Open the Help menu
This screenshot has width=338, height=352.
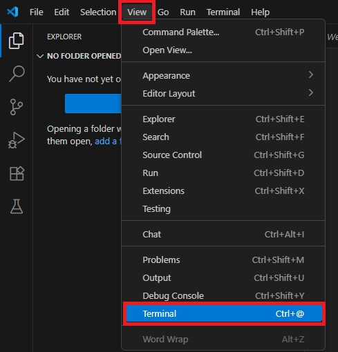click(x=260, y=12)
